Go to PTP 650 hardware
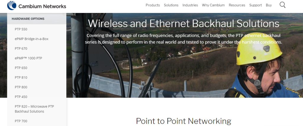 21,68
